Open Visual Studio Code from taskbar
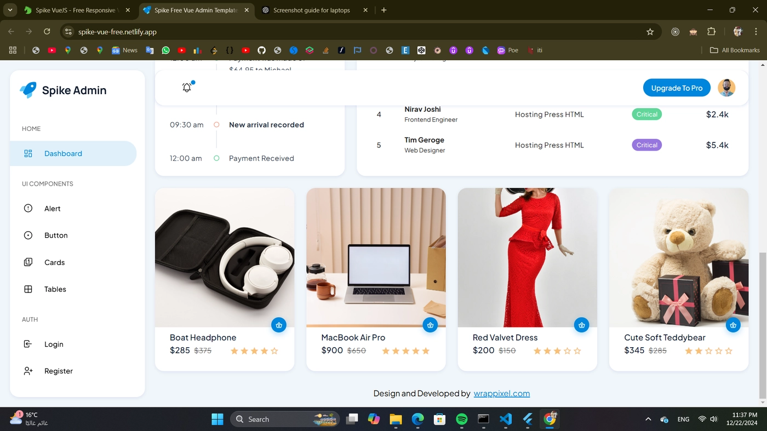This screenshot has width=767, height=431. point(505,419)
